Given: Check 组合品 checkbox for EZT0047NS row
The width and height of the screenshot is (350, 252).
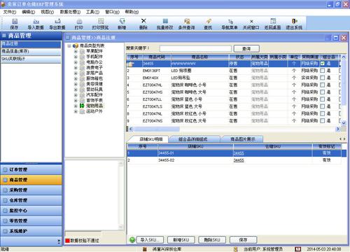Looking at the screenshot, I should [x=323, y=121].
